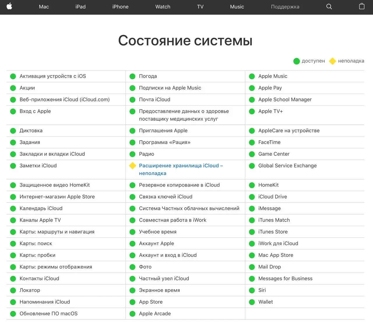
Task: Click the Заметки iCloud entry
Action: pos(38,166)
